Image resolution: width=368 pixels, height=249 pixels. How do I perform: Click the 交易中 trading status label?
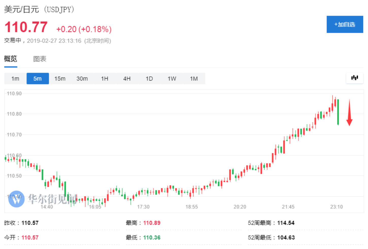pyautogui.click(x=12, y=40)
